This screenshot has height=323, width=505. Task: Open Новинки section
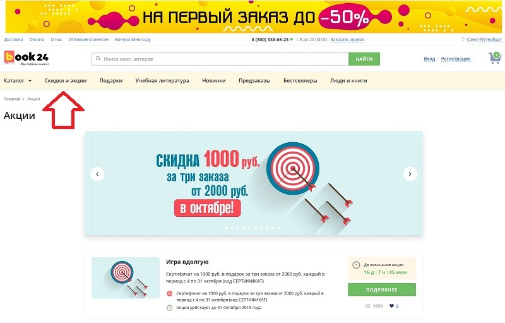pos(214,80)
